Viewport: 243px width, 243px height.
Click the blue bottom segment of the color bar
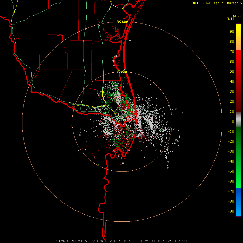click(x=238, y=202)
